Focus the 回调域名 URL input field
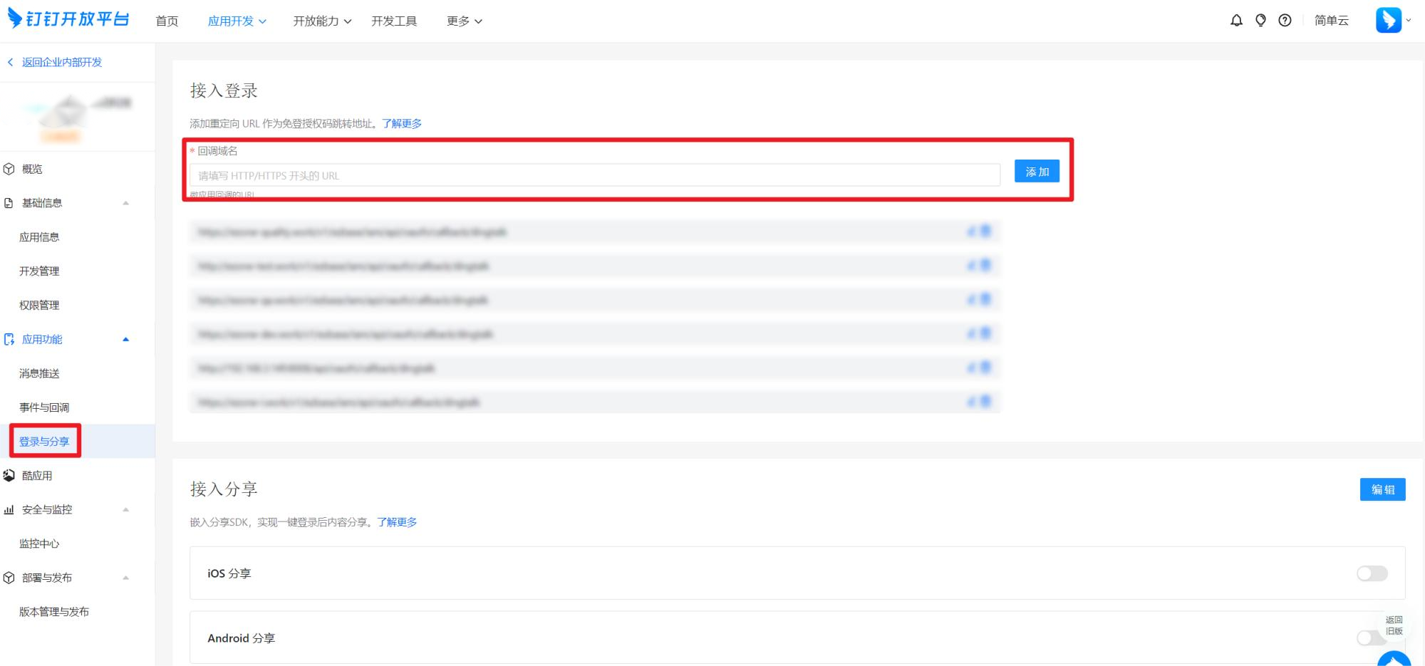 594,175
